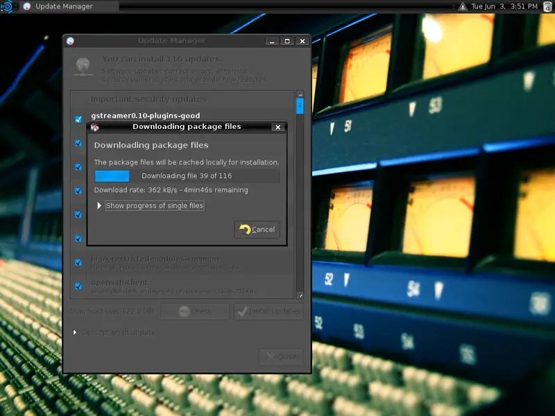555x416 pixels.
Task: Click the warning triangle tray icon
Action: pos(463,6)
